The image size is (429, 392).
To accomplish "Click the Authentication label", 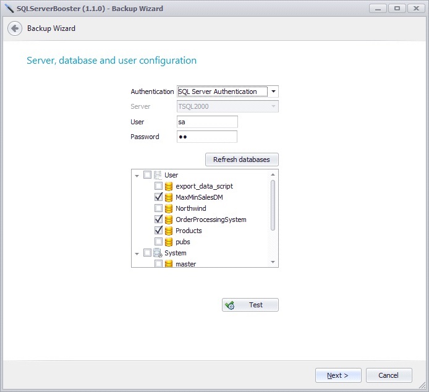I will [152, 92].
